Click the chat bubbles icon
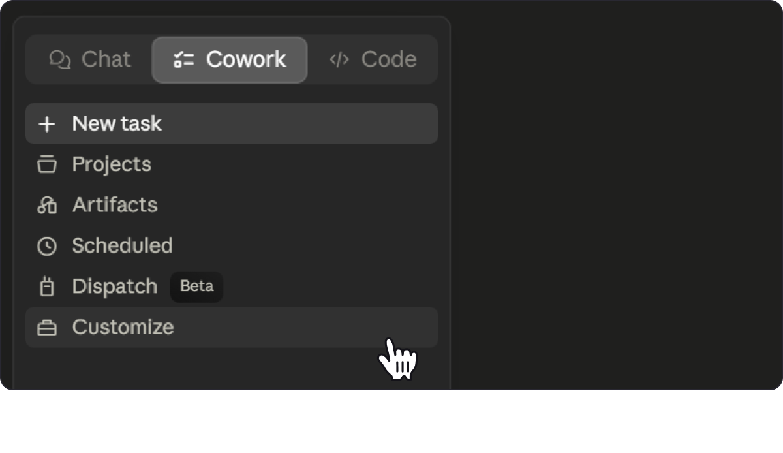 click(60, 59)
